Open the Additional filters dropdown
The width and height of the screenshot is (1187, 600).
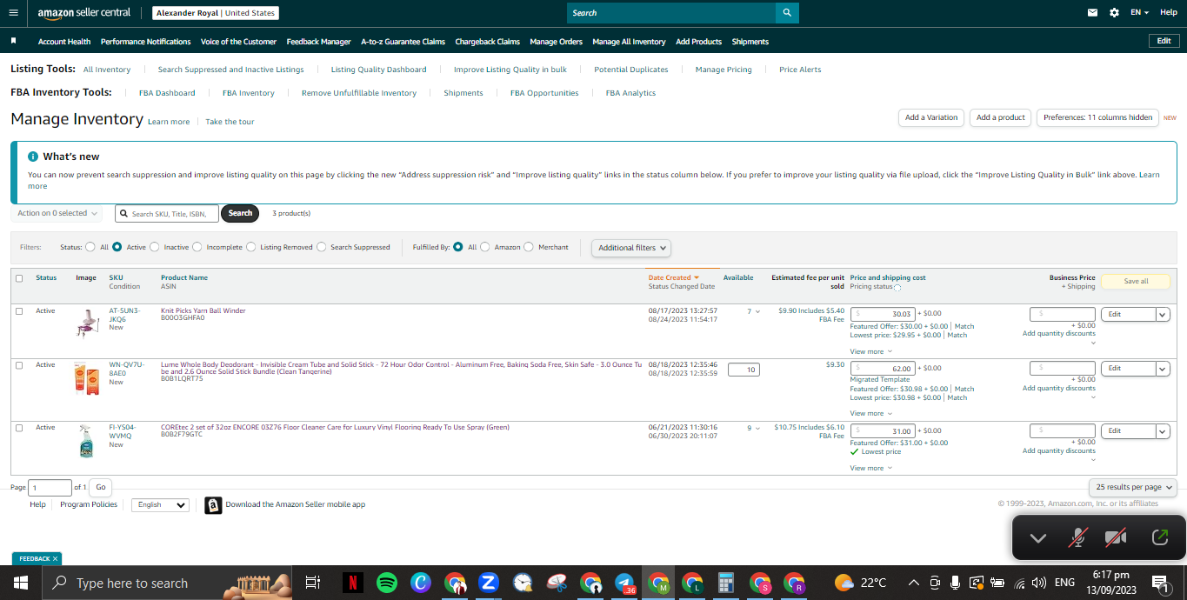click(x=631, y=248)
